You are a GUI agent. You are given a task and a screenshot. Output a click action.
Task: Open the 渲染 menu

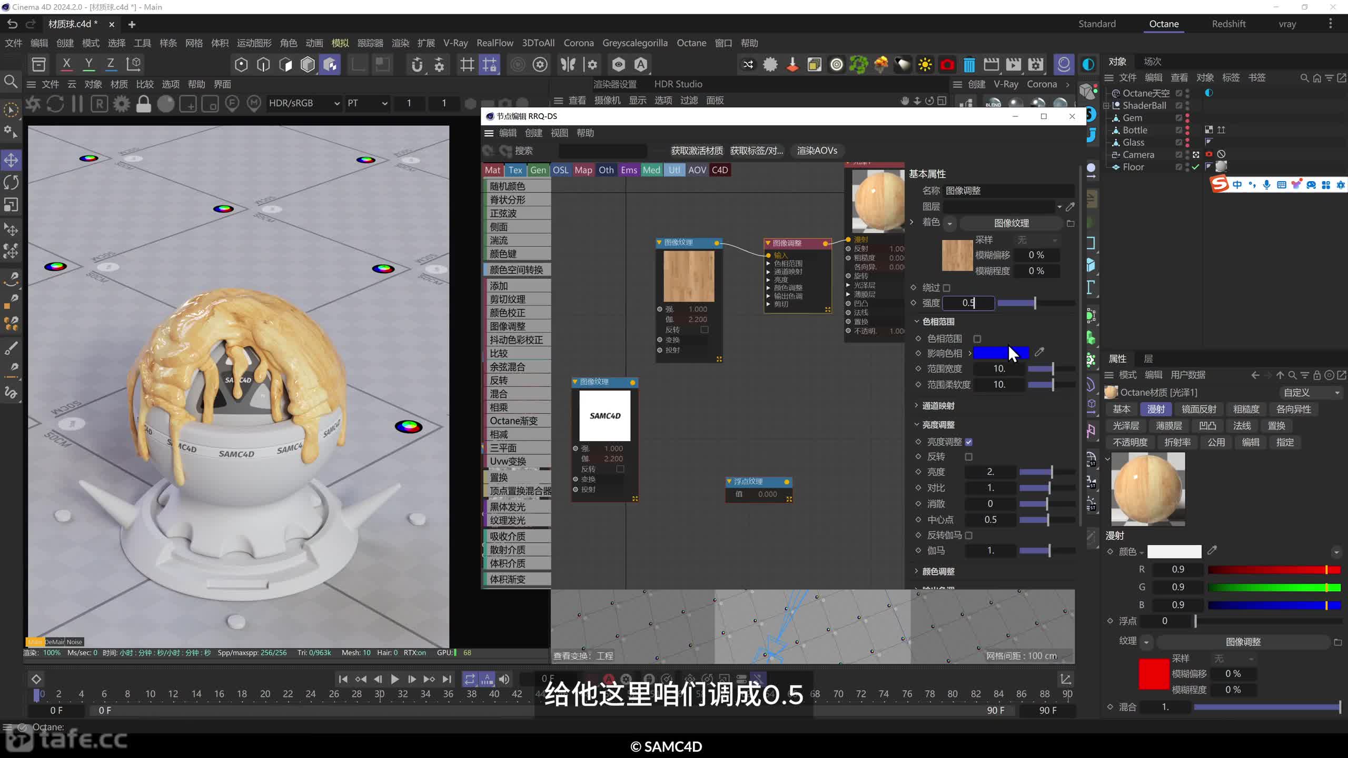401,43
